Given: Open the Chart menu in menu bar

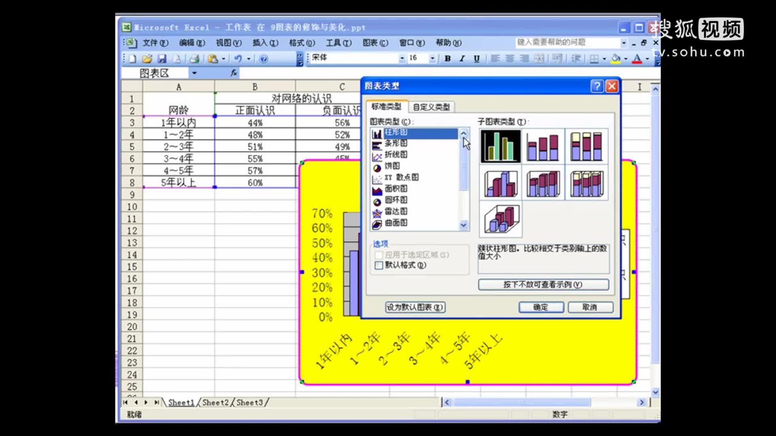Looking at the screenshot, I should [375, 43].
